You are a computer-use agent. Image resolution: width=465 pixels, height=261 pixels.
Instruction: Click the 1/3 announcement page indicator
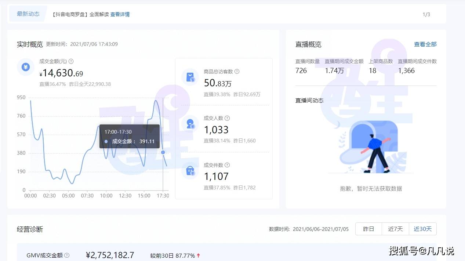click(426, 14)
